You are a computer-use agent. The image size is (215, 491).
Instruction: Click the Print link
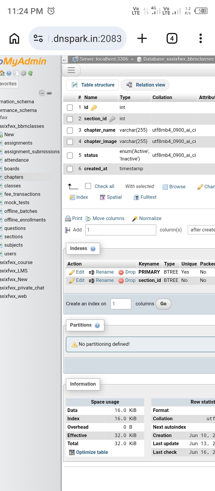pyautogui.click(x=74, y=219)
